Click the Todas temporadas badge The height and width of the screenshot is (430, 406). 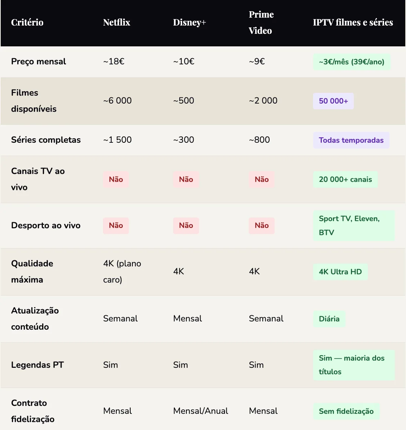coord(351,140)
